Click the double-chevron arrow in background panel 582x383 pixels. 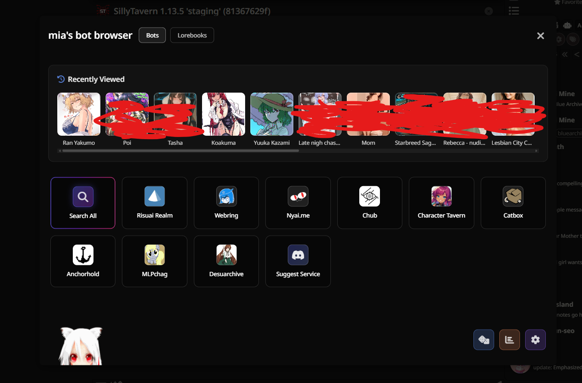565,55
